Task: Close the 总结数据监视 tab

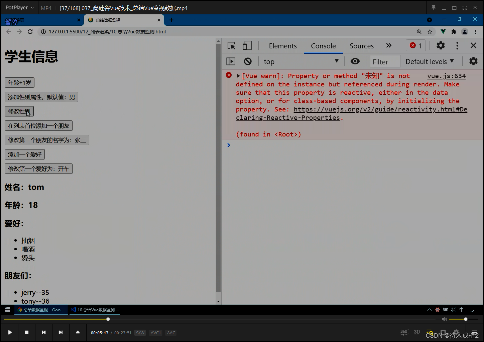Action: pyautogui.click(x=159, y=20)
